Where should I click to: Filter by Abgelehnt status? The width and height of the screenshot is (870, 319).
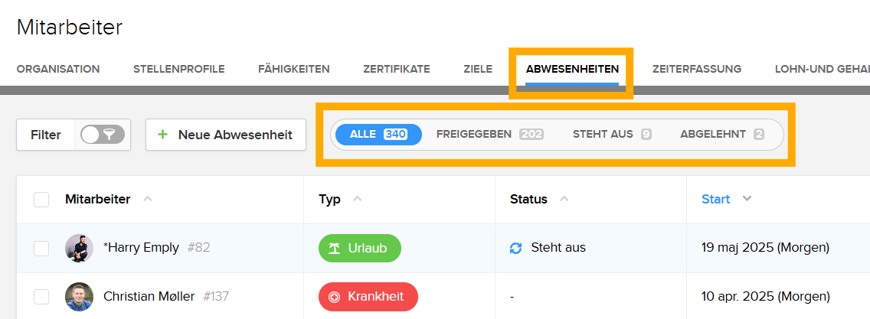point(722,134)
